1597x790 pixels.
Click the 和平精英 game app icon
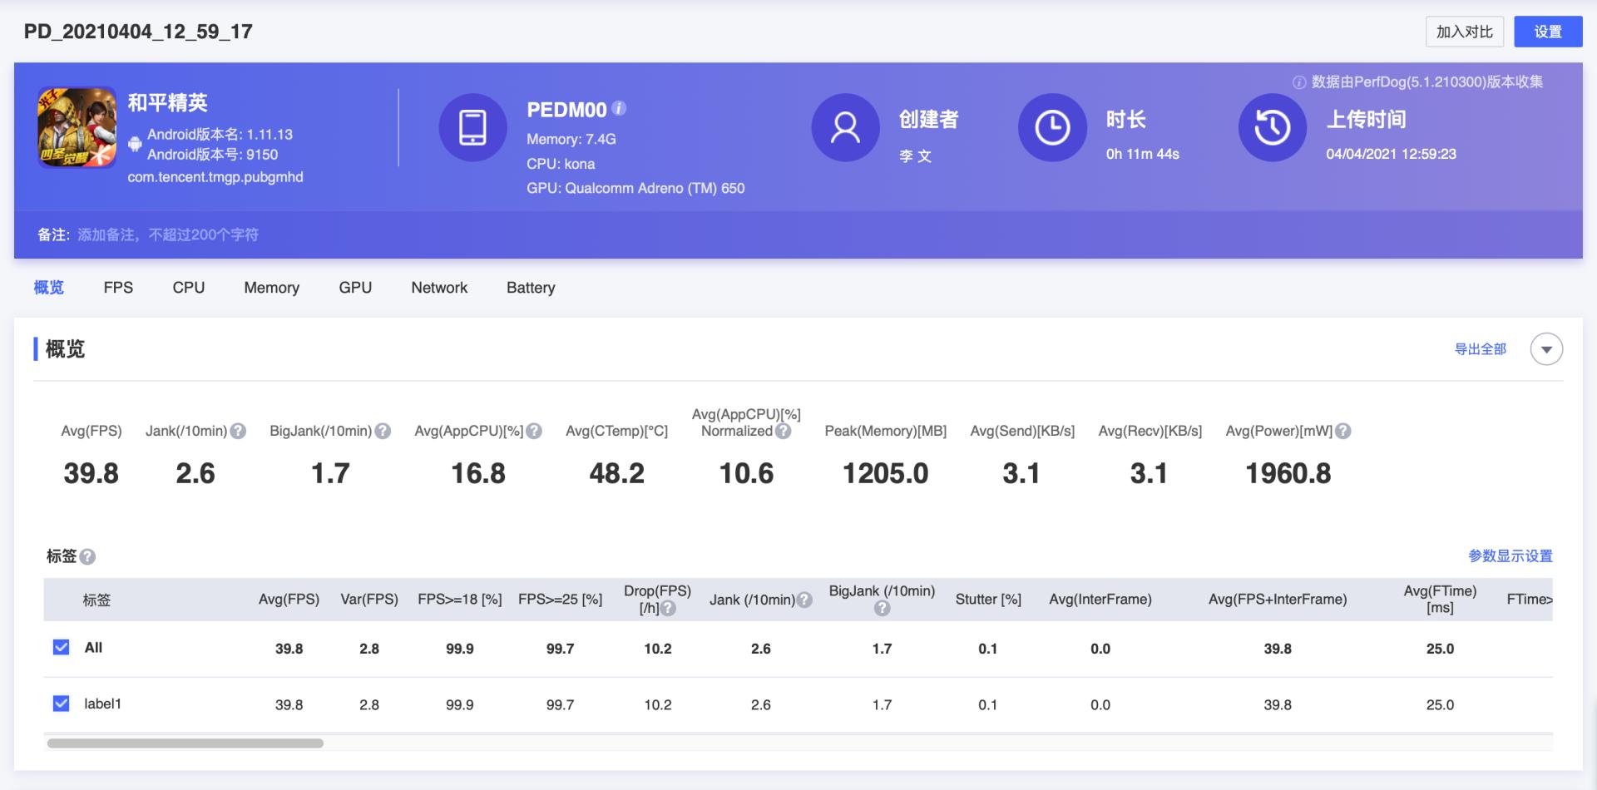coord(77,128)
